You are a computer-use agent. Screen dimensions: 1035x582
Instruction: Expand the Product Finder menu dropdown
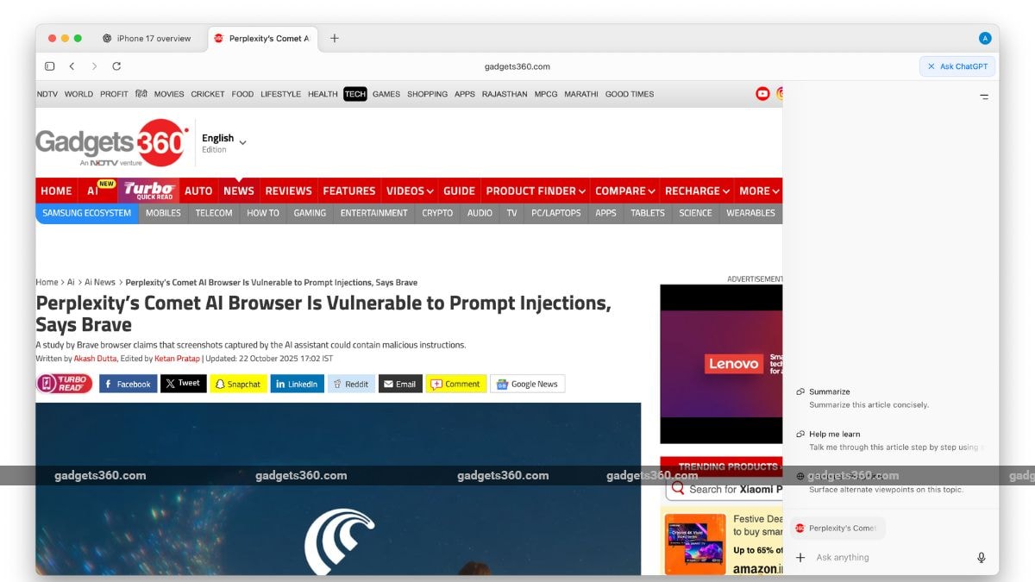pyautogui.click(x=536, y=191)
